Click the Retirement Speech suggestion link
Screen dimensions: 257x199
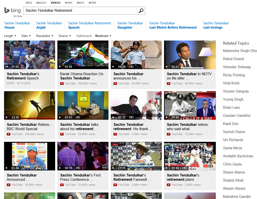[x=90, y=25]
